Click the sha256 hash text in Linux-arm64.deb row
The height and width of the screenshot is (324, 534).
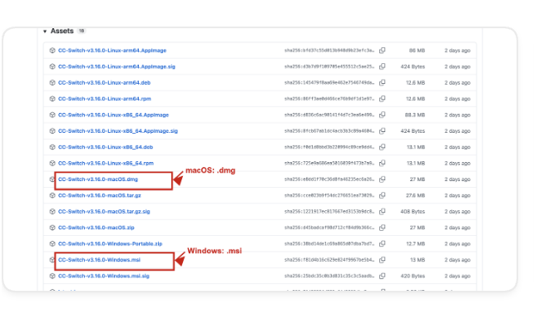(x=329, y=82)
